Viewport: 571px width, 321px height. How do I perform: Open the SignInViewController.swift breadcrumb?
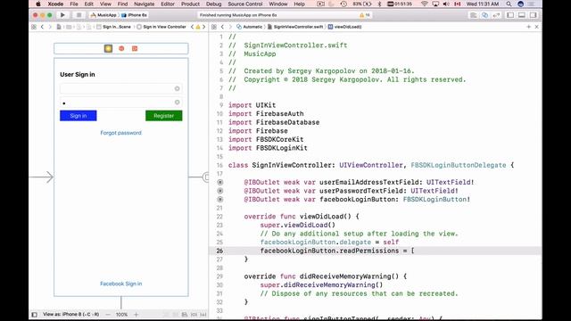click(x=295, y=27)
